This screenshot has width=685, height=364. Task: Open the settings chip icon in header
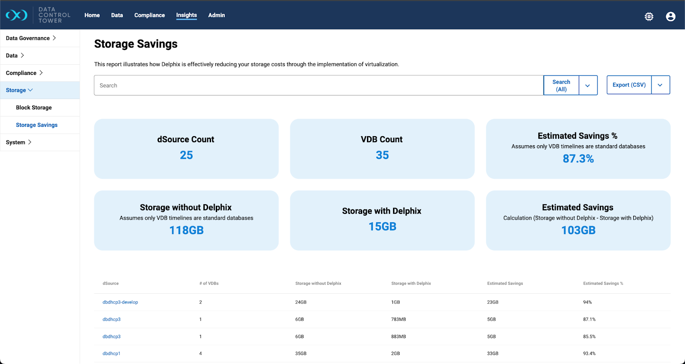[x=649, y=16]
